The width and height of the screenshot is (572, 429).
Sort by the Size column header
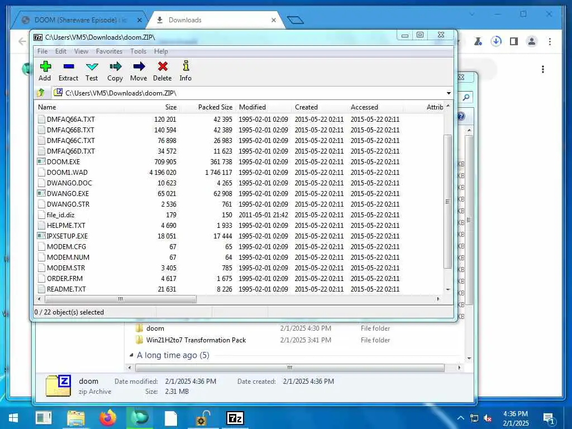152,107
